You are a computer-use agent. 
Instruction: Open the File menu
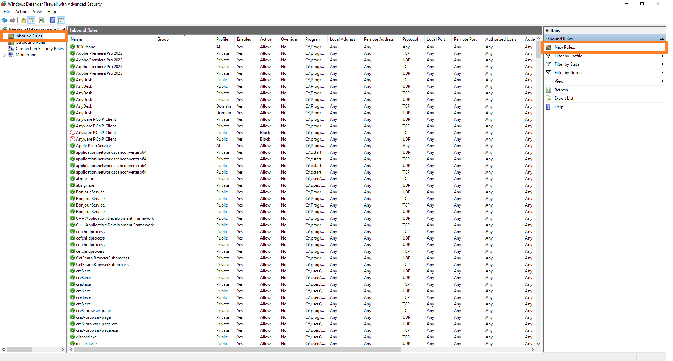pos(7,12)
